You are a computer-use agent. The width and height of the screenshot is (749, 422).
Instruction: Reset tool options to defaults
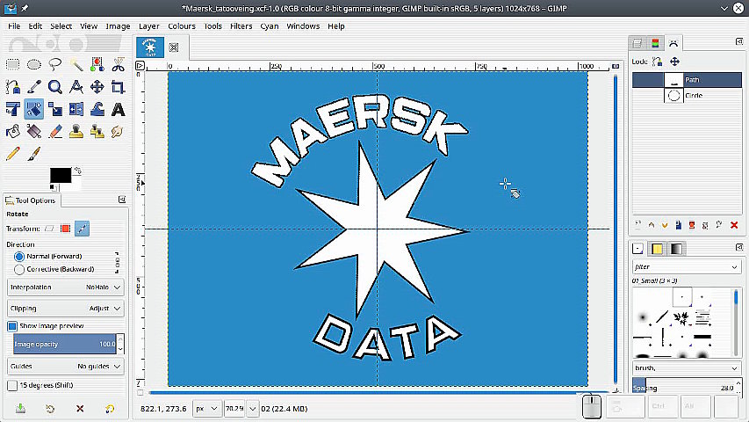point(110,409)
